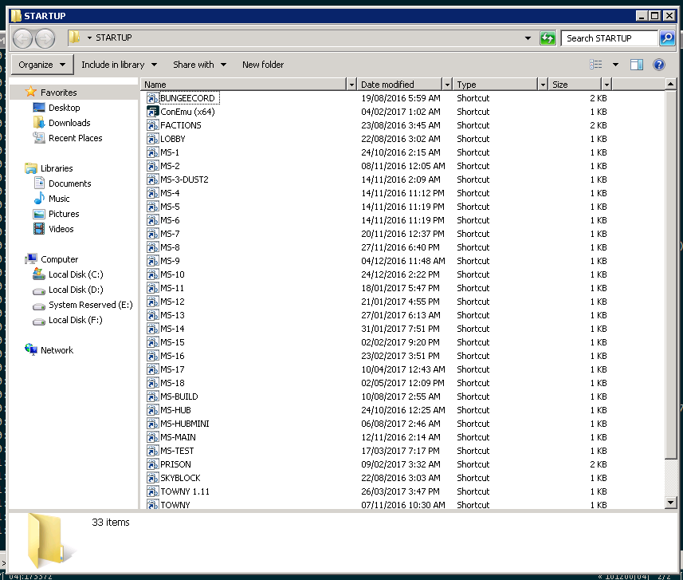Click the green refresh icon in address bar
Screen dimensions: 683x580
coord(548,38)
